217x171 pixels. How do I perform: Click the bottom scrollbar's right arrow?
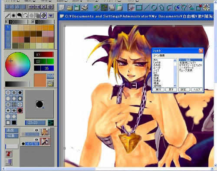click(x=212, y=169)
